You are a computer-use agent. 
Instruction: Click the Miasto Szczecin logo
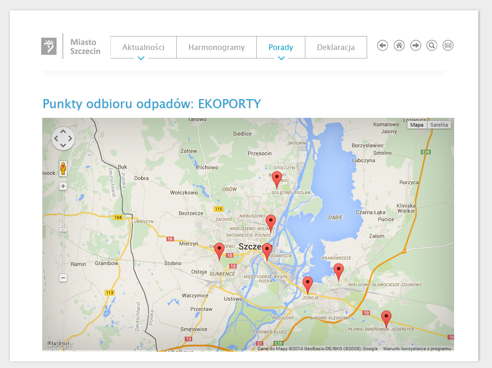pyautogui.click(x=71, y=46)
